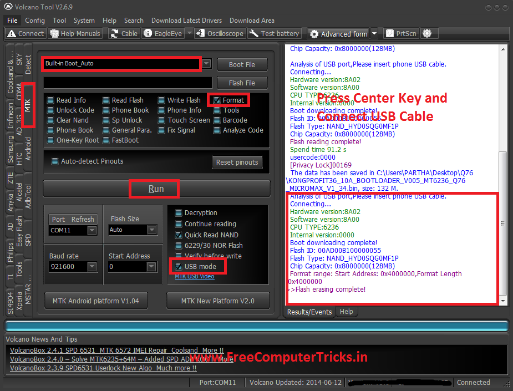Open the Built-in Boot_Auto dropdown
513x391 pixels.
[206, 63]
